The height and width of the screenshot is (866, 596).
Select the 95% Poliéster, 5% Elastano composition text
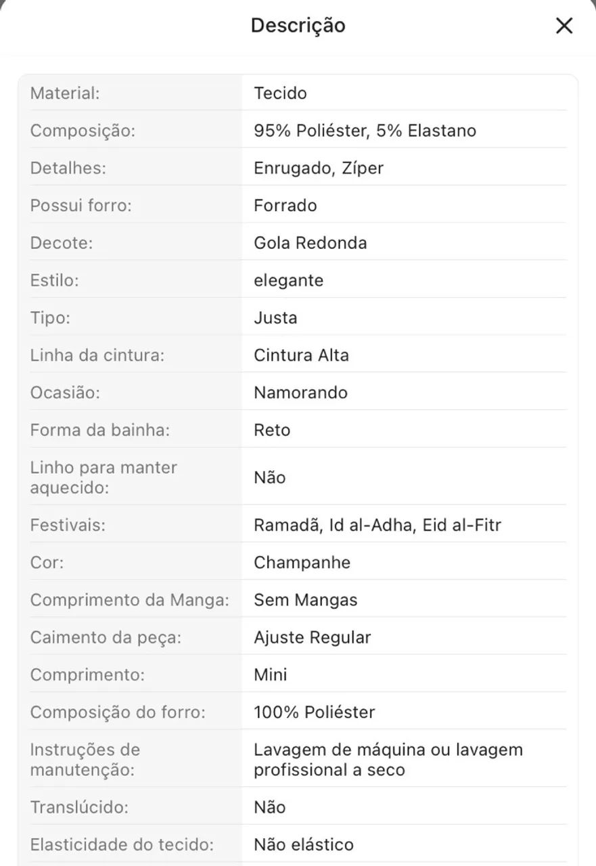point(365,131)
